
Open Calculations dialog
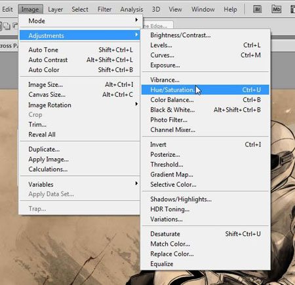point(80,169)
